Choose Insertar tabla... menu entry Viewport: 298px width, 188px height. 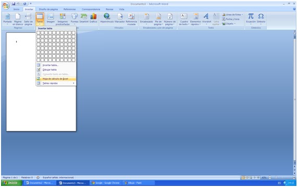56,65
